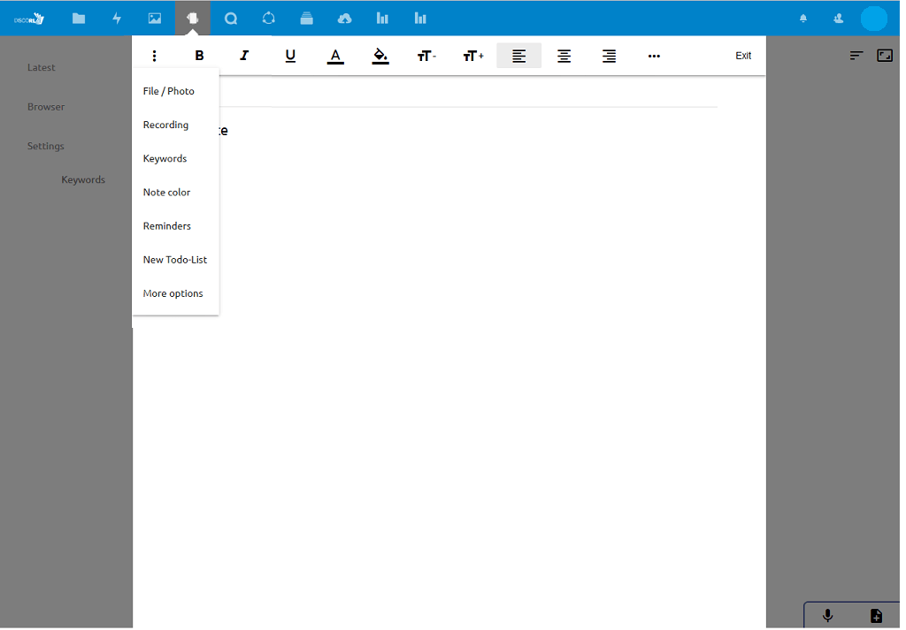
Task: Center align the text
Action: [x=564, y=56]
